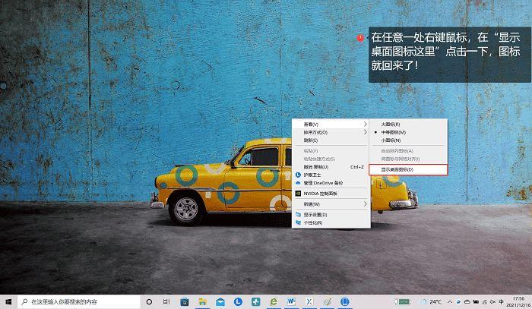
Task: Click NVIDIA 控制面板 in context menu
Action: click(x=320, y=194)
